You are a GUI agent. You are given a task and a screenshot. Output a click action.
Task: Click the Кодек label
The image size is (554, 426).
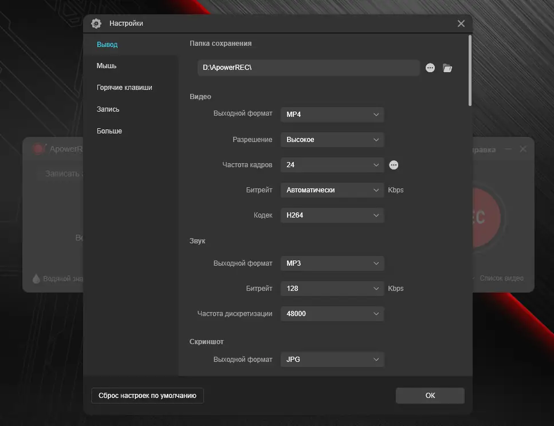(263, 215)
